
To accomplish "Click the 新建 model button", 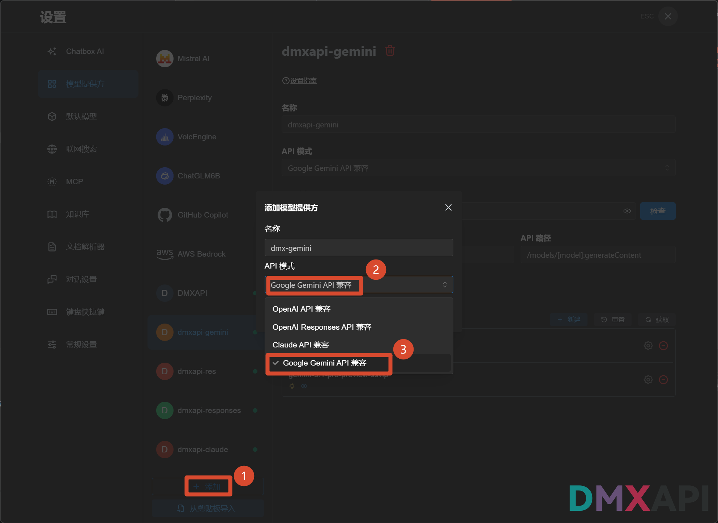I will point(569,320).
